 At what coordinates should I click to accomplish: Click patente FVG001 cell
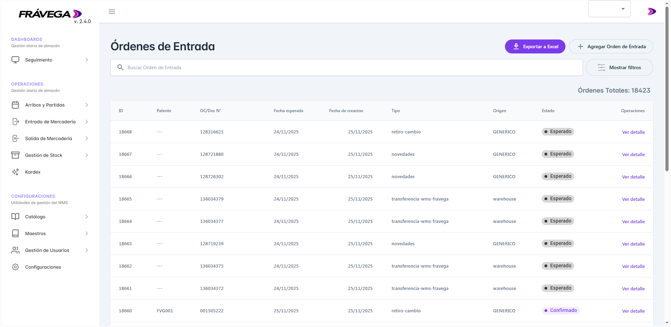coord(165,311)
